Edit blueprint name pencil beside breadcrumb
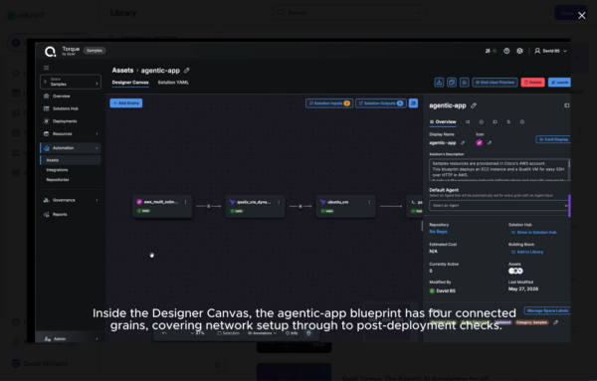This screenshot has width=597, height=381. (x=187, y=71)
